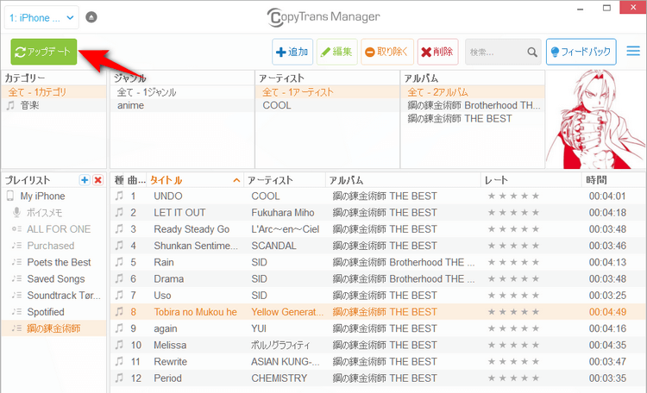
Task: Select the 鋼の錬金術師 playlist
Action: click(x=53, y=328)
